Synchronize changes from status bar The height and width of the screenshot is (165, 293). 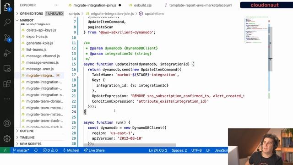pos(36,150)
